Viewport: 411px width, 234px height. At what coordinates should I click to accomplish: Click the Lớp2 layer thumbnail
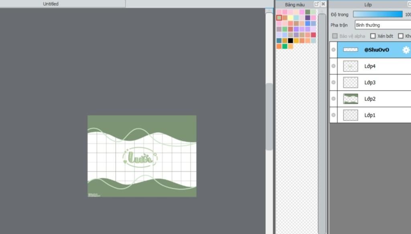pos(350,99)
